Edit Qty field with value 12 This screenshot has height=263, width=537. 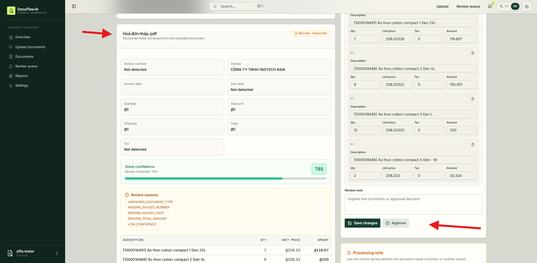point(365,130)
